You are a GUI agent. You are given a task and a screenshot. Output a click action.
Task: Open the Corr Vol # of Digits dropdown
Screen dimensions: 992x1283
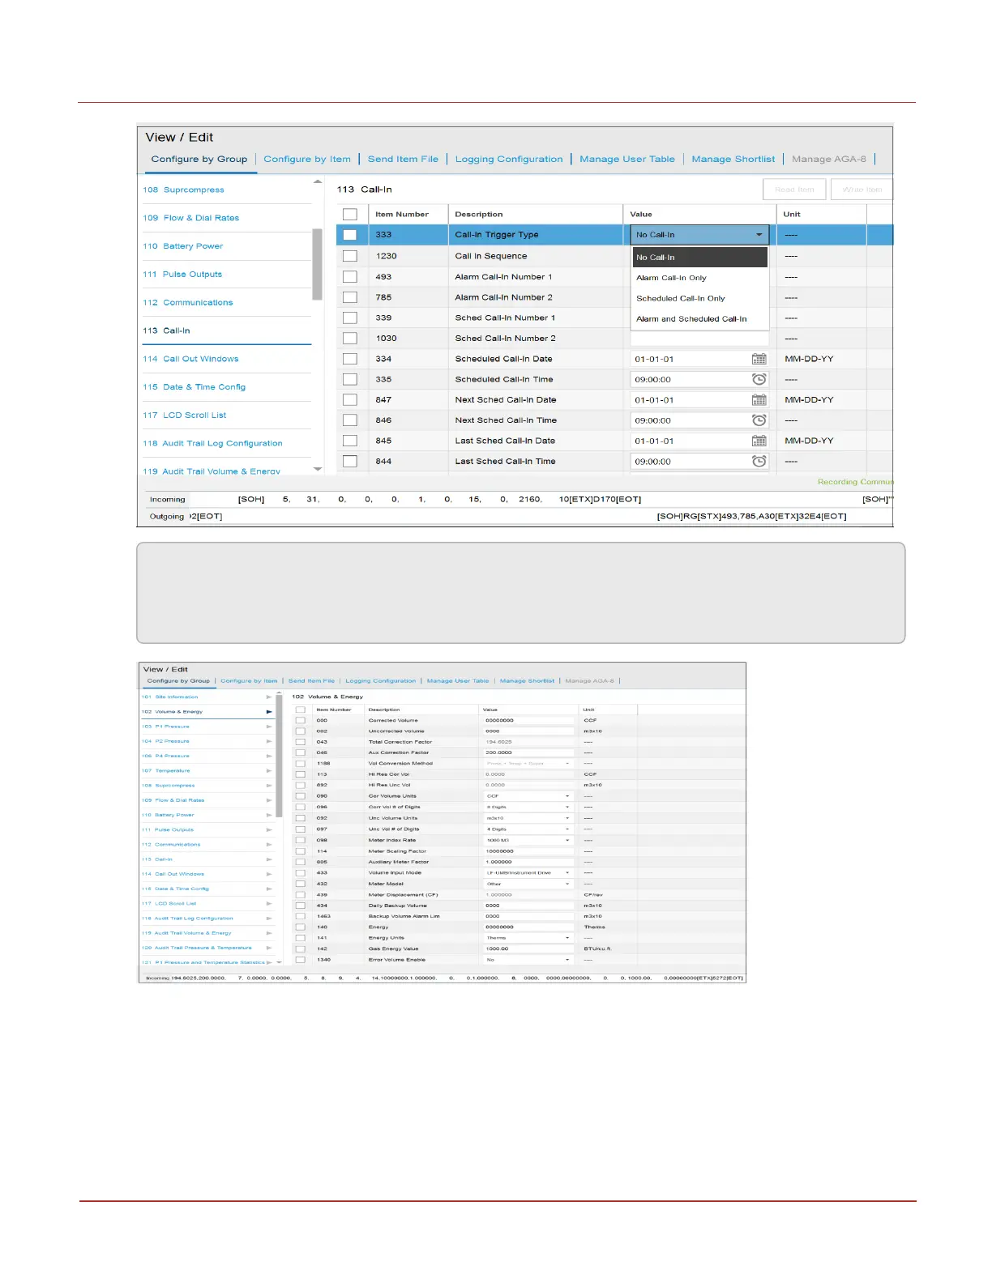tap(528, 807)
